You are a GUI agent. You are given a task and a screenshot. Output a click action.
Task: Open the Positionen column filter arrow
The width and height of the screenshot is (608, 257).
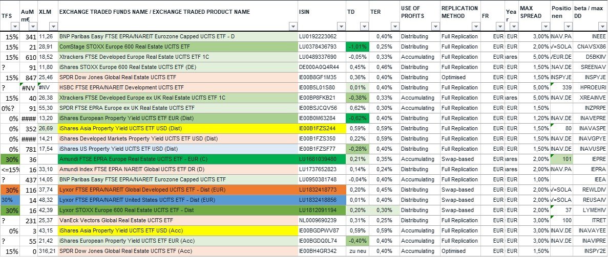(x=568, y=26)
